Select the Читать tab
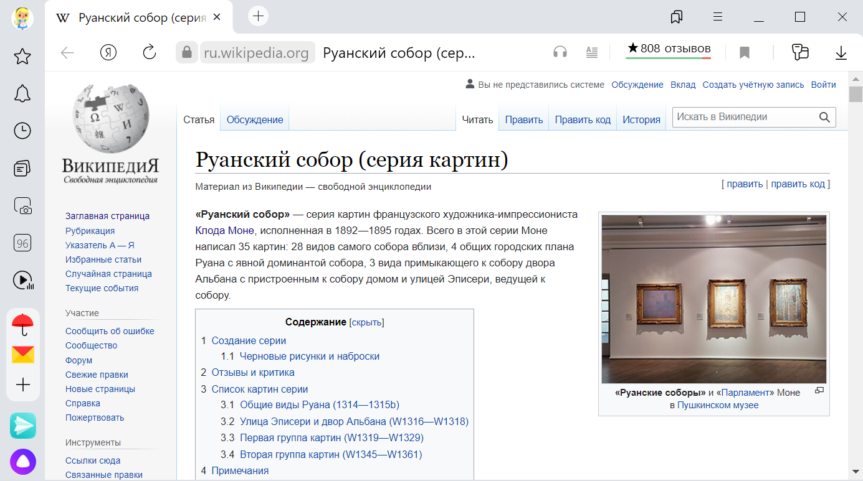Screen dimensions: 863x481 point(478,119)
